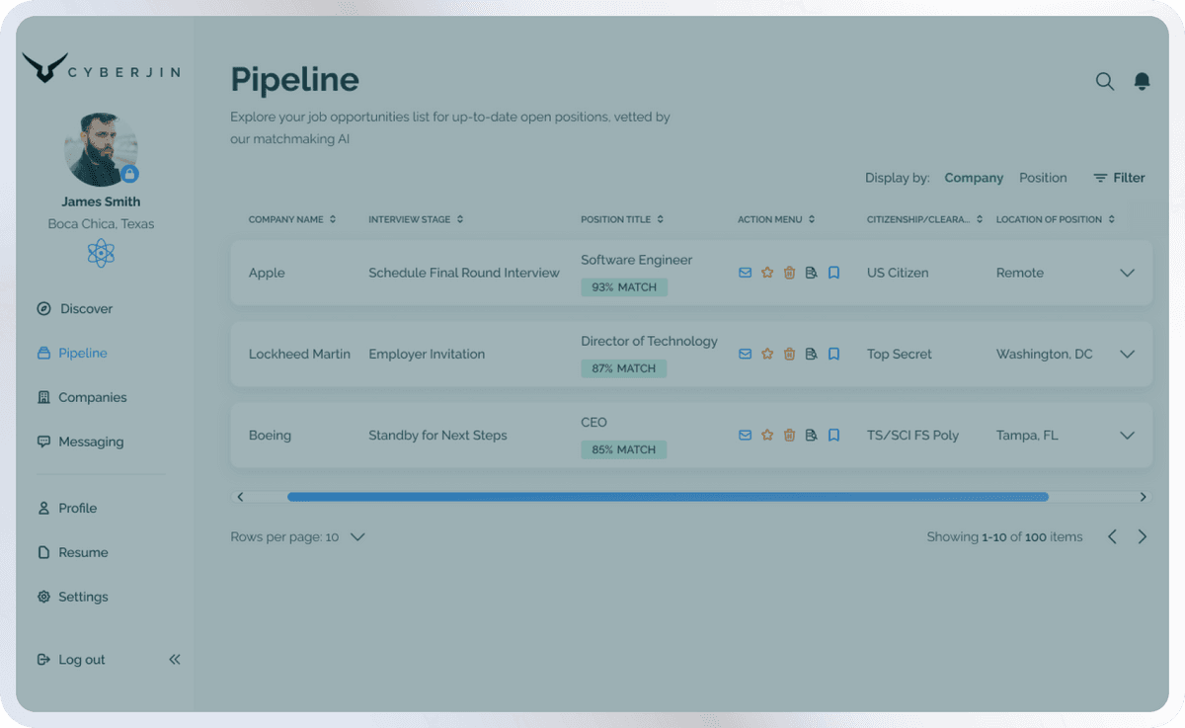1185x728 pixels.
Task: Expand the Lockheed Martin row details
Action: tap(1127, 354)
